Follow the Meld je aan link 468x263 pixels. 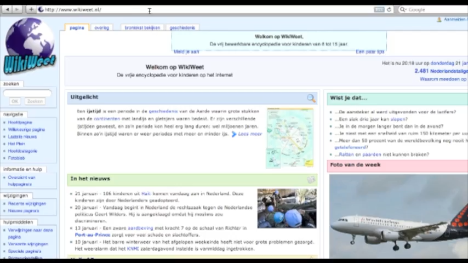click(x=186, y=52)
